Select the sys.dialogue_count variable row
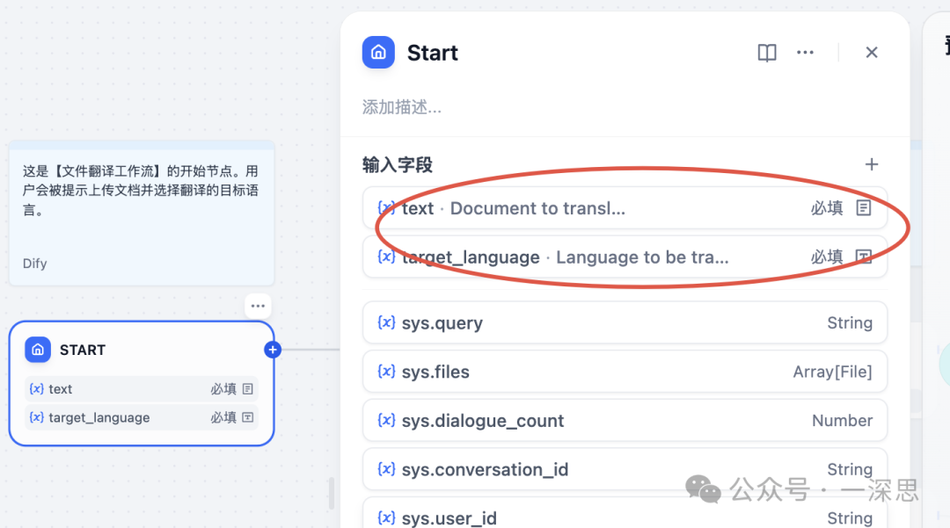The image size is (950, 528). pyautogui.click(x=625, y=420)
